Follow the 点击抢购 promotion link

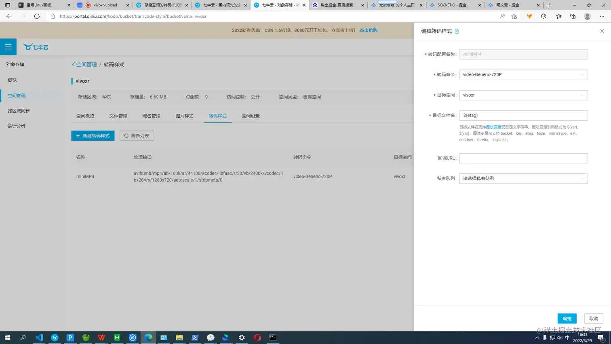click(x=369, y=30)
